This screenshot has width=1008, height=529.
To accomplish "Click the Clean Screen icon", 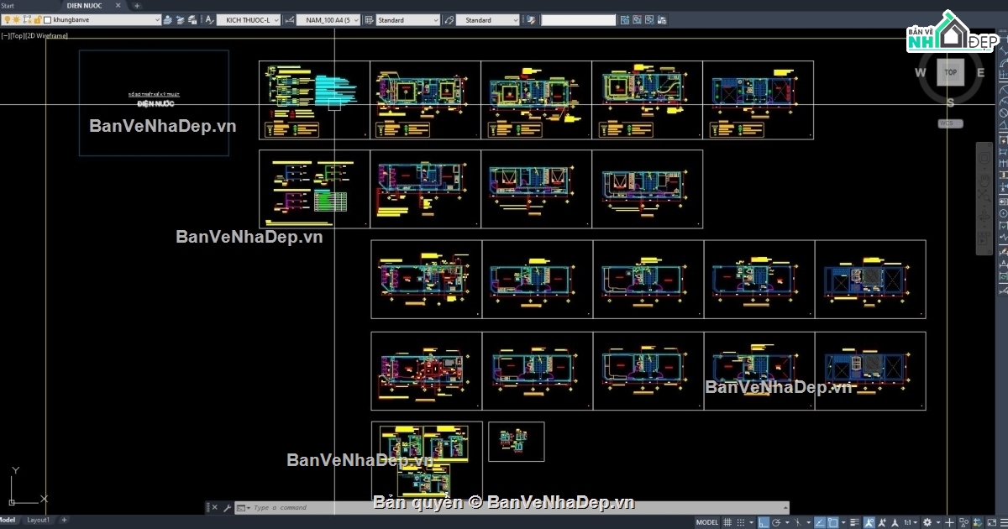I will 991,522.
